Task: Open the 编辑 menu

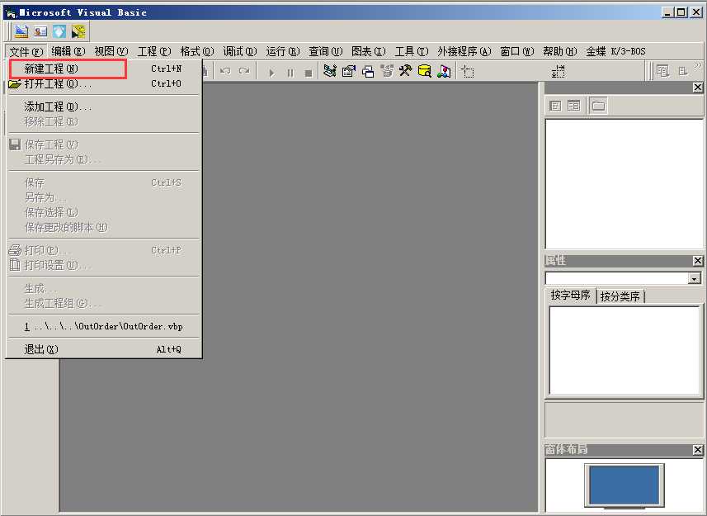Action: pos(68,51)
